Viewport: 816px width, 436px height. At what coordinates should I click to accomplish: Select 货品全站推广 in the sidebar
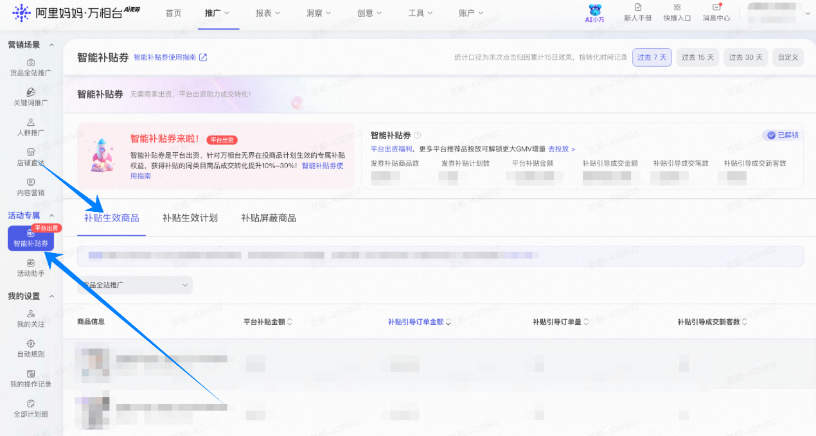pyautogui.click(x=31, y=67)
